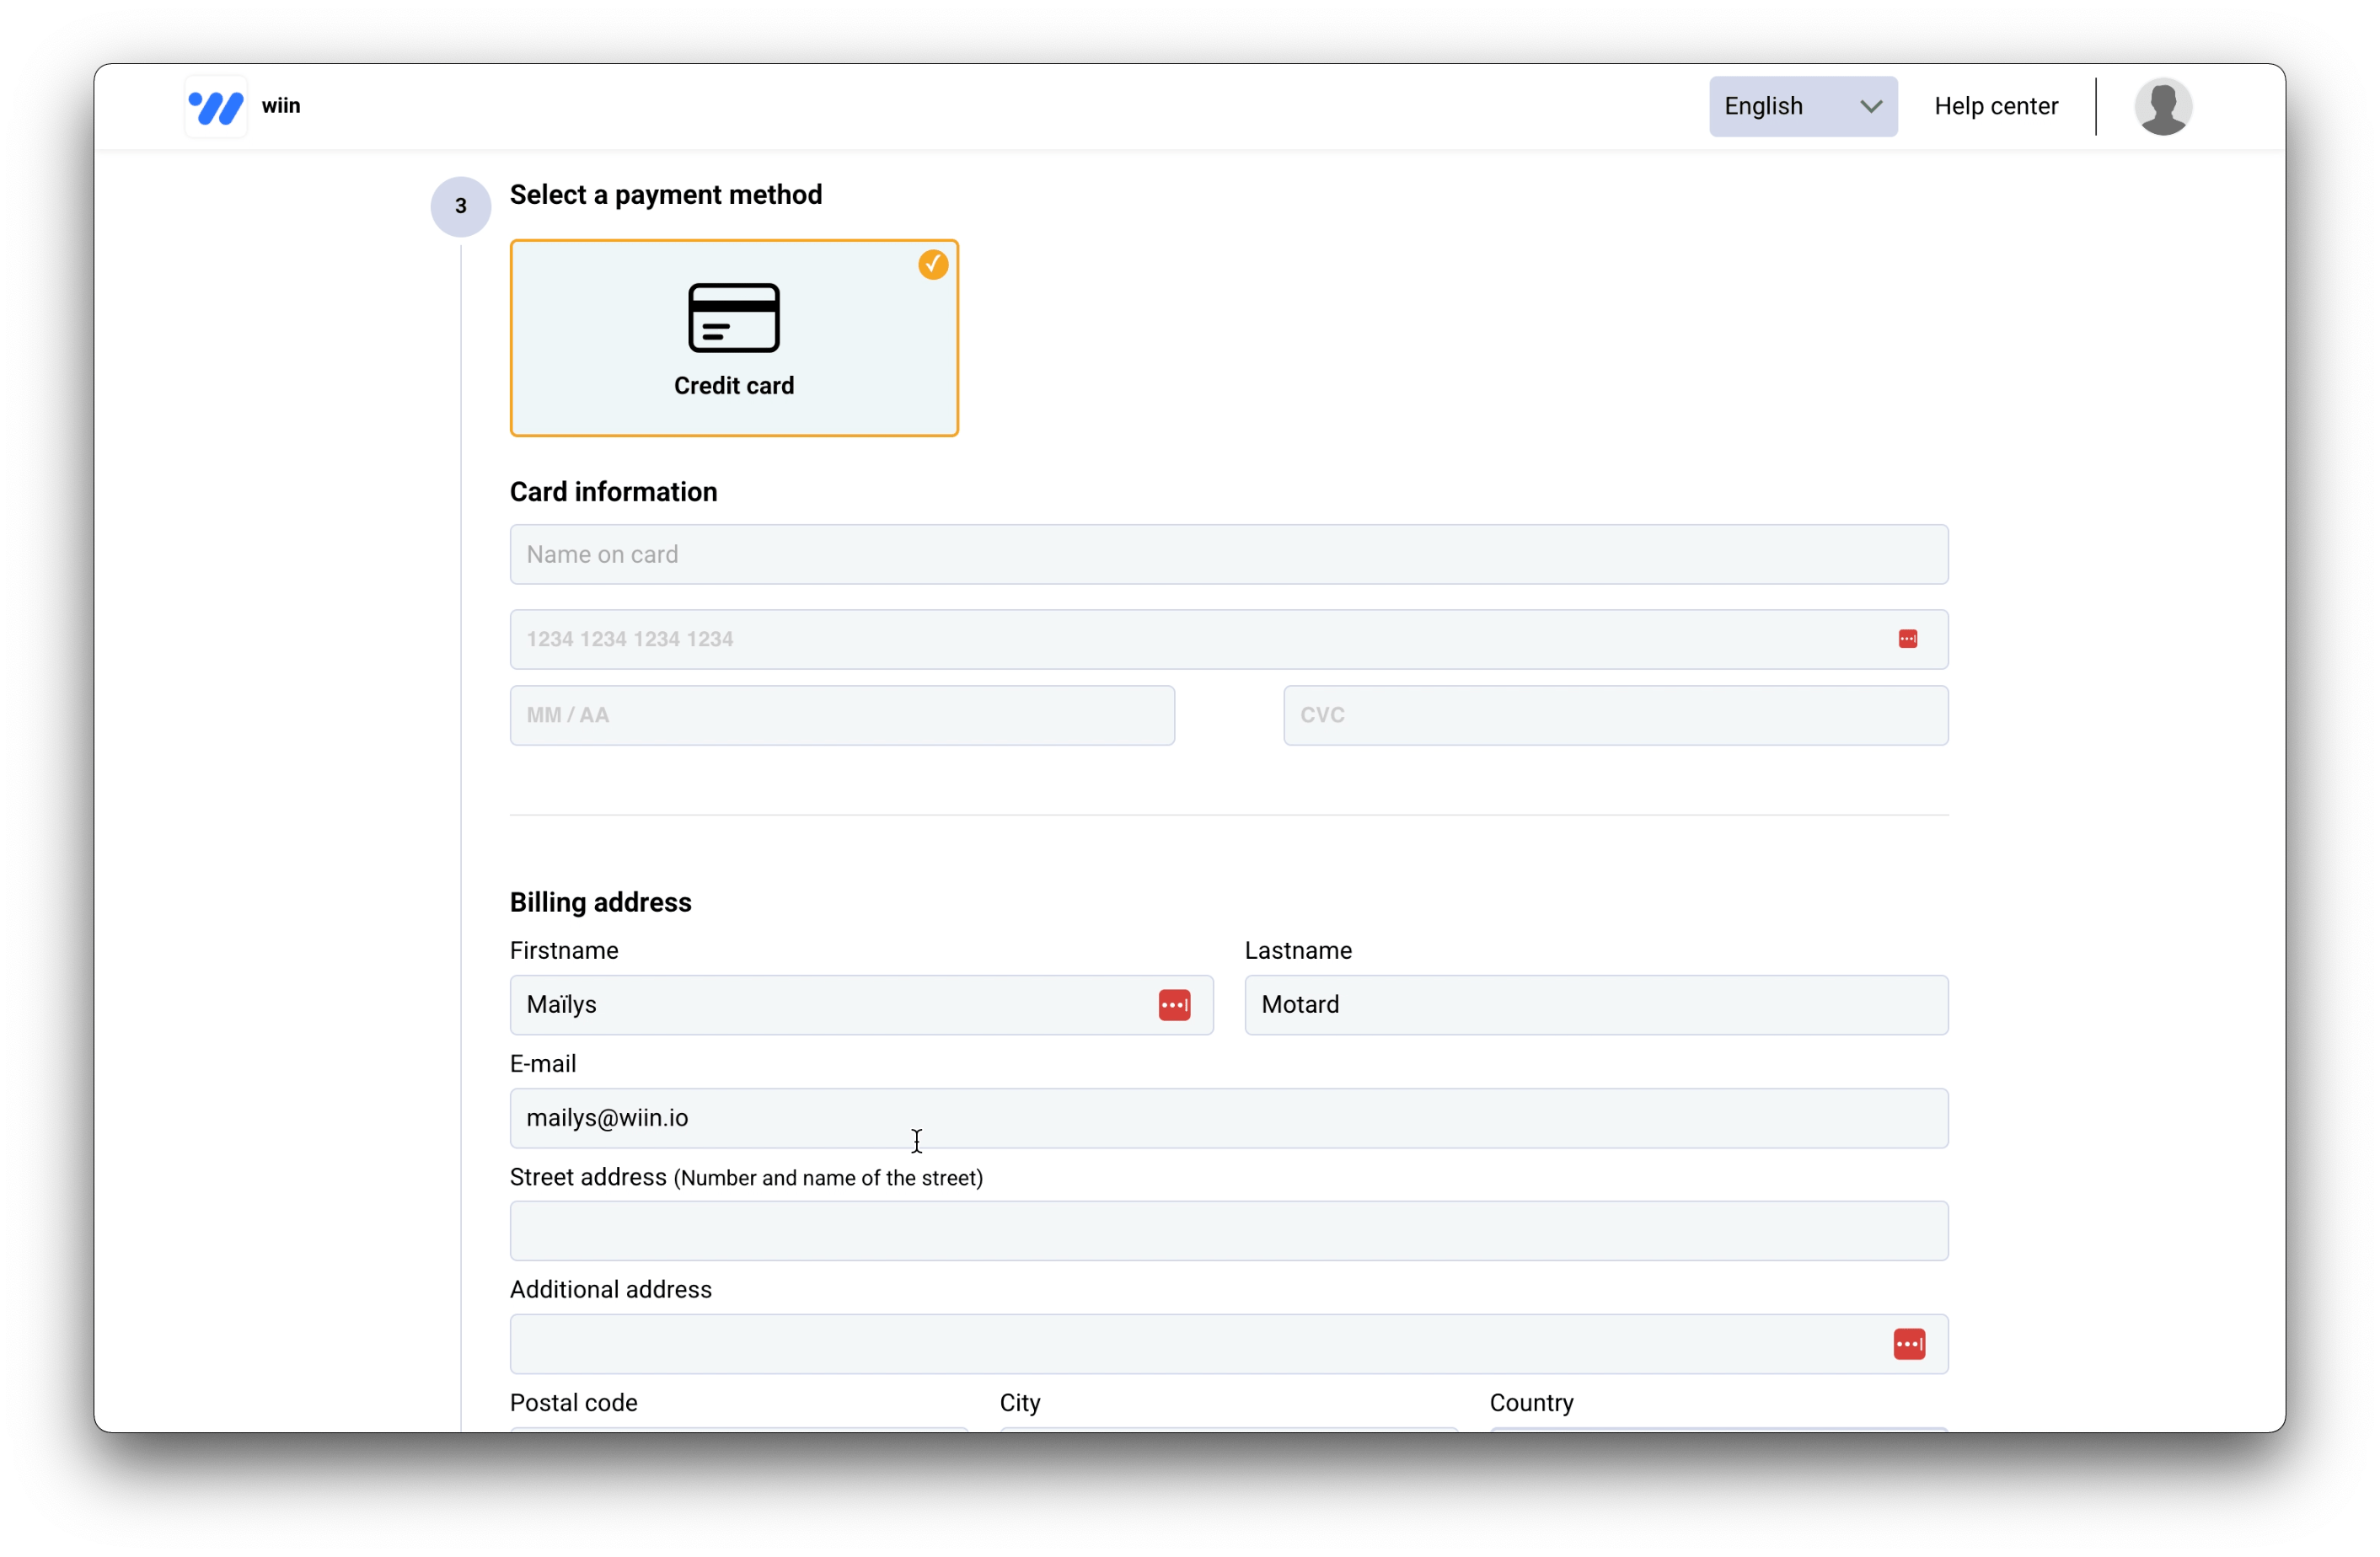Click the 'E-mail' label
Image resolution: width=2380 pixels, height=1557 pixels.
[x=542, y=1064]
